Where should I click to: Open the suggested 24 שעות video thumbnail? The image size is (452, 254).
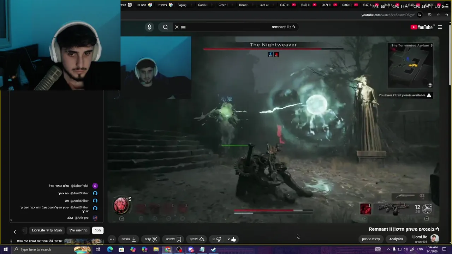click(x=84, y=241)
